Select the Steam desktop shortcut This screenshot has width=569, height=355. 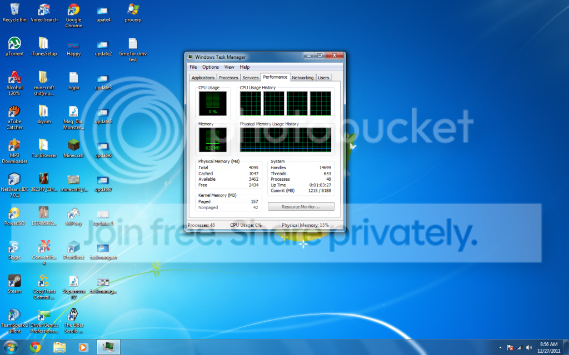[x=14, y=284]
